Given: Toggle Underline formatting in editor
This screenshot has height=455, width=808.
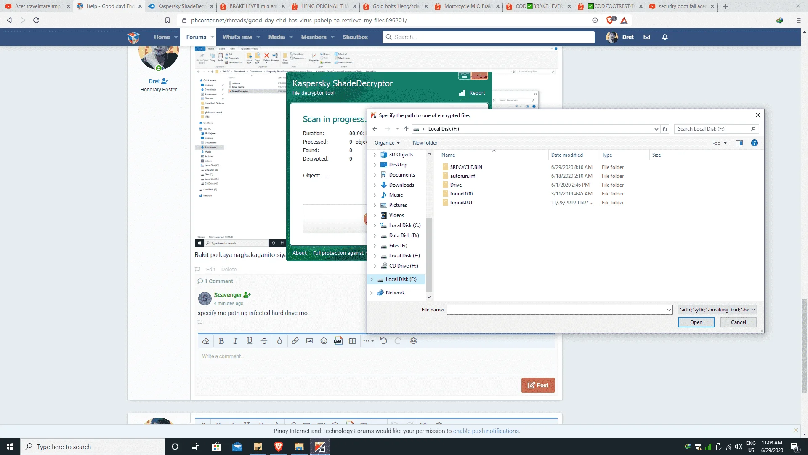Looking at the screenshot, I should click(250, 341).
